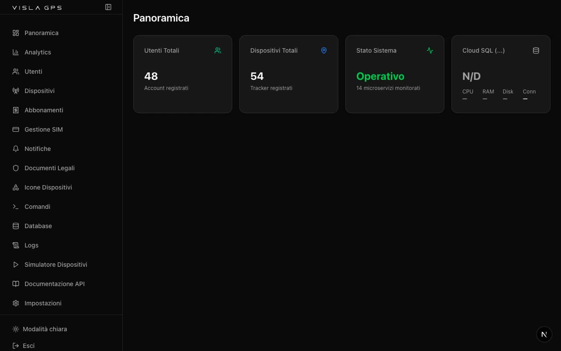Click the green Operativo status

pyautogui.click(x=380, y=76)
